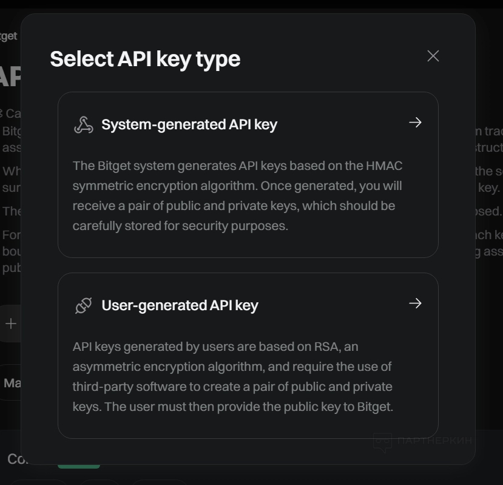Click the truncated Co label at bottom left
Image resolution: width=503 pixels, height=485 pixels.
pos(14,459)
